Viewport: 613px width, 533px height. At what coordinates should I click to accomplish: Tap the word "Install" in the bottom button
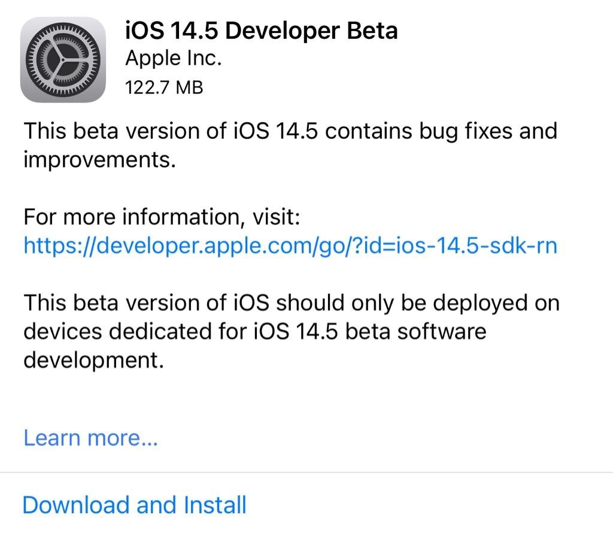click(215, 505)
